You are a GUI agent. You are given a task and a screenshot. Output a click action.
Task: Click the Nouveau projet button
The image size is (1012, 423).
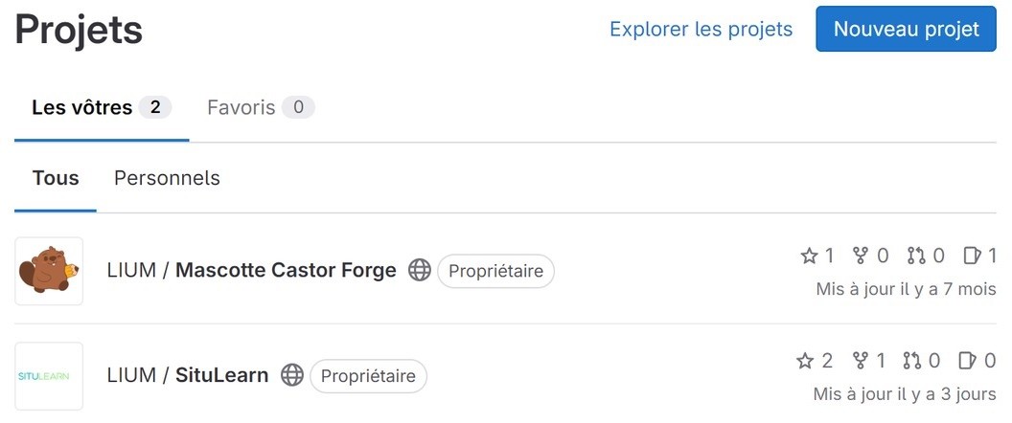pos(907,29)
